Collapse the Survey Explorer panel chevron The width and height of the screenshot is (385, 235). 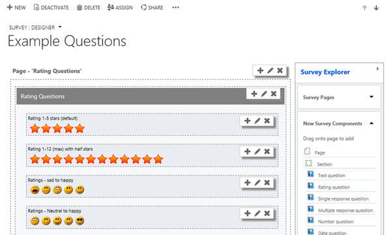point(377,69)
